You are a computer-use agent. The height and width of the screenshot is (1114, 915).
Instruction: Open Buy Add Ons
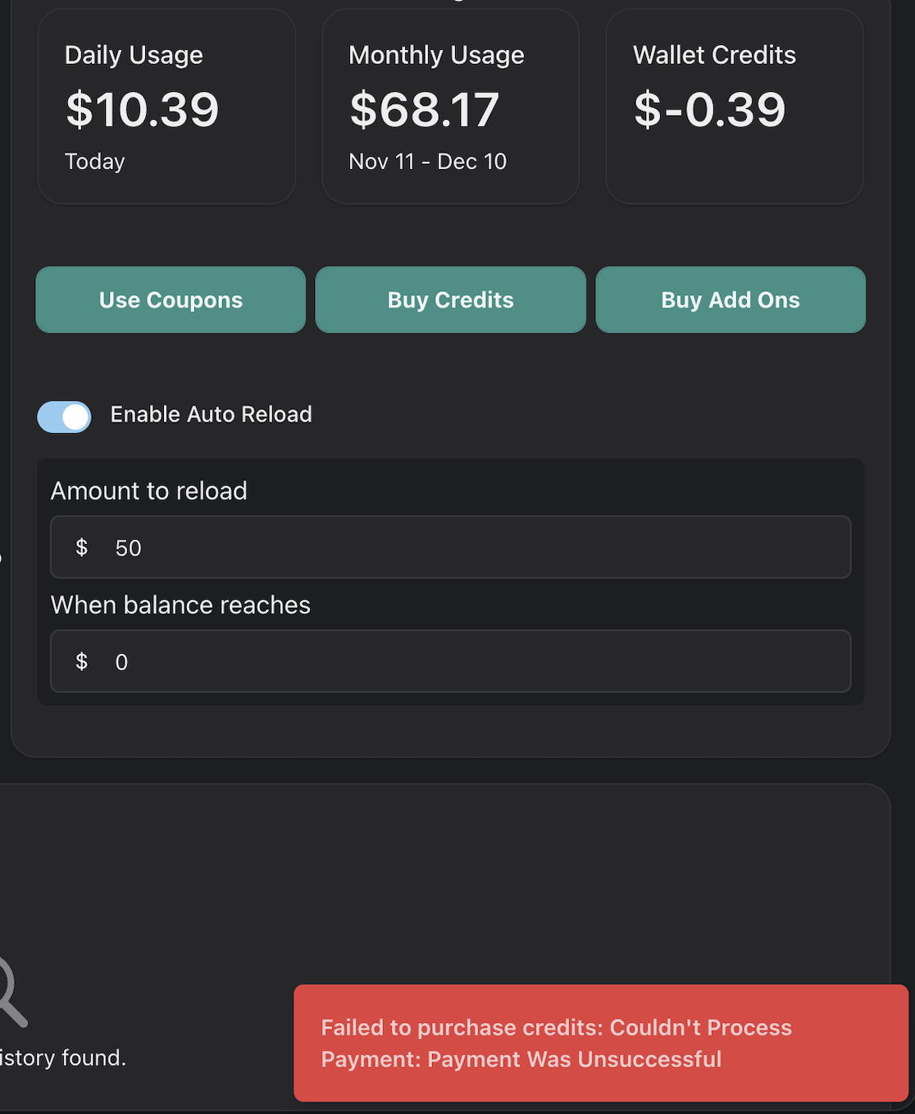click(730, 299)
